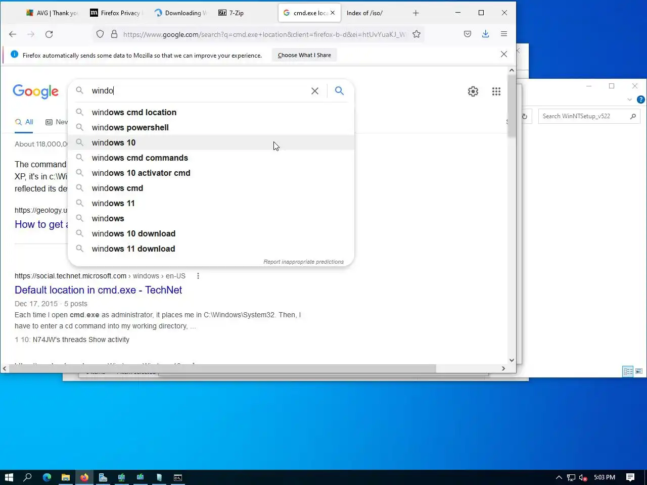Choose suggestion windows 11
The width and height of the screenshot is (647, 485).
(x=211, y=203)
